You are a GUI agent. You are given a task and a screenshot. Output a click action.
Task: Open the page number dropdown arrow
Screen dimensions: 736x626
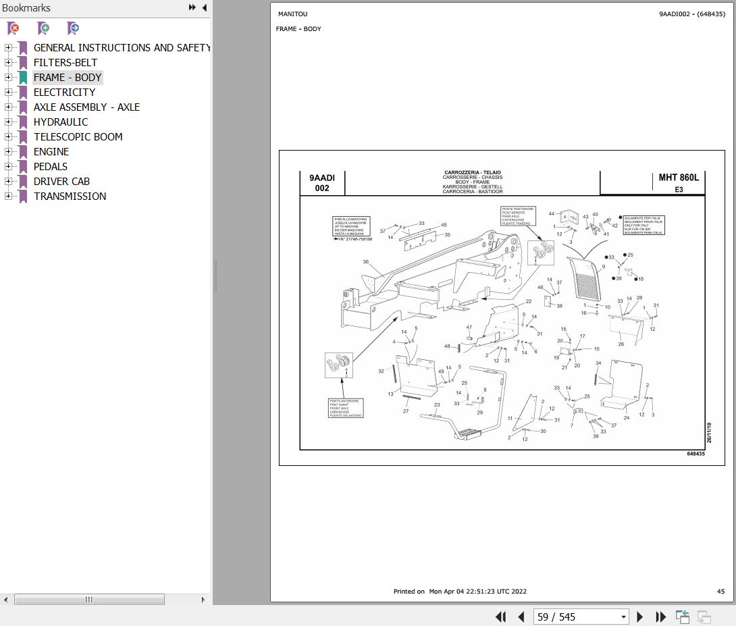click(623, 617)
